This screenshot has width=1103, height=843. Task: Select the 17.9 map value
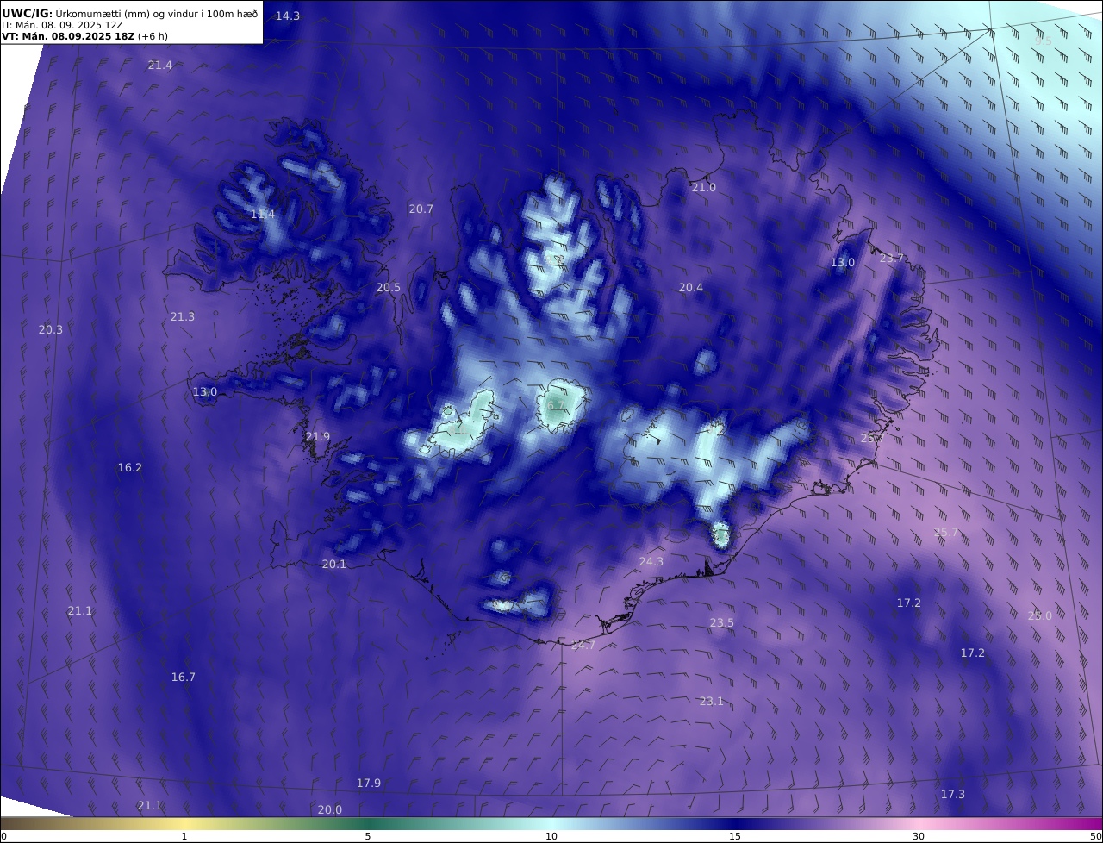pyautogui.click(x=369, y=784)
